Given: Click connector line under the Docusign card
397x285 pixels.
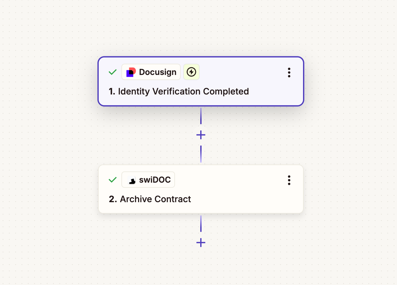Looking at the screenshot, I should point(201,117).
